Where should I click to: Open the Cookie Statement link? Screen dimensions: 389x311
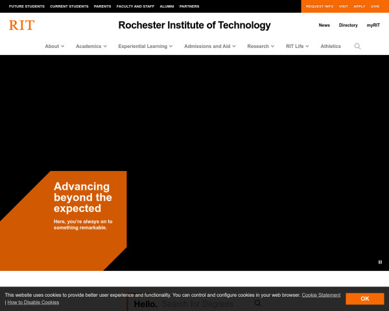click(321, 295)
